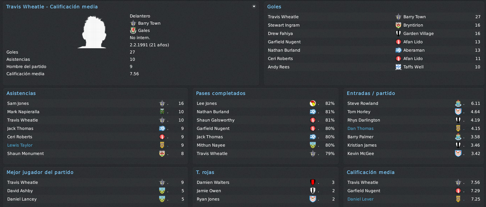Image resolution: width=486 pixels, height=207 pixels.
Task: Open the Asistencias section title
Action: (21, 93)
